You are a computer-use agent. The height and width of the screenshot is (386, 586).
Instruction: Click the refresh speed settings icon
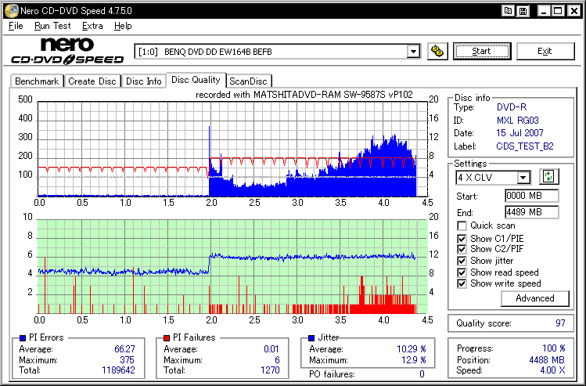[548, 176]
